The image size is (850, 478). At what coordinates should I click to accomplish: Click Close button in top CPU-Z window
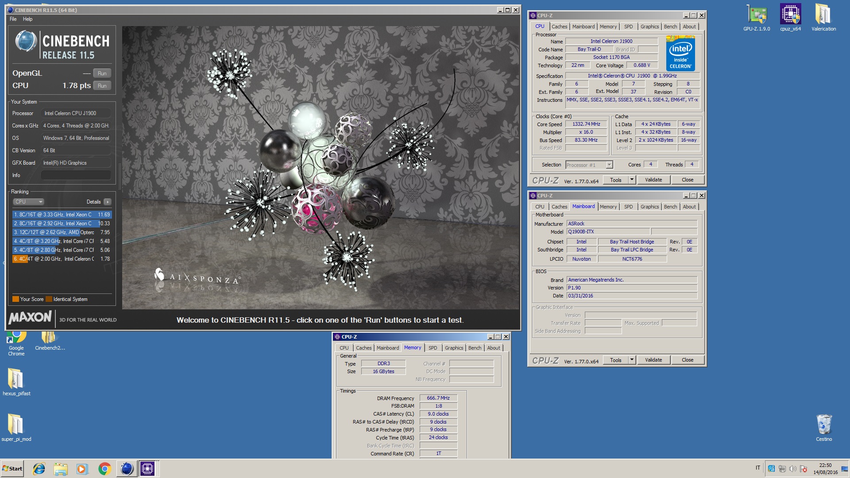[688, 180]
